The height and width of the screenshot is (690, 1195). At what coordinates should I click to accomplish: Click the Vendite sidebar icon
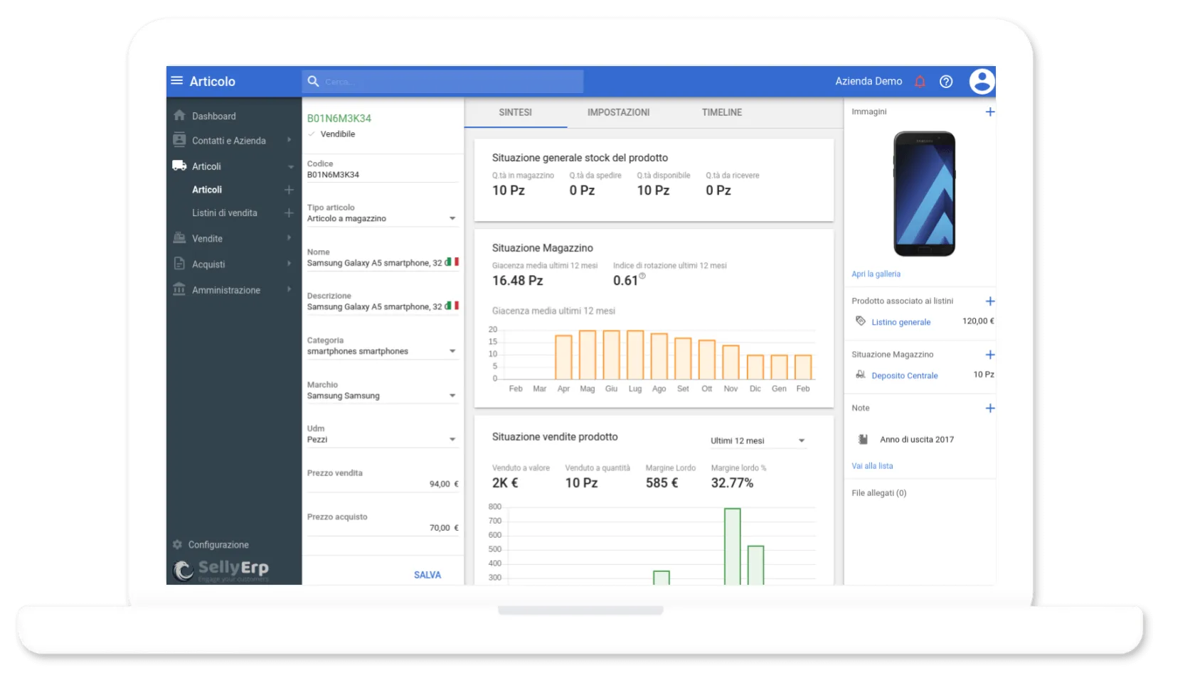[x=179, y=238]
